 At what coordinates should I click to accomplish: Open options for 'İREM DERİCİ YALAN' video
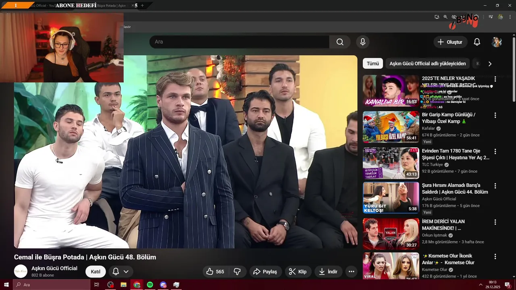[495, 222]
